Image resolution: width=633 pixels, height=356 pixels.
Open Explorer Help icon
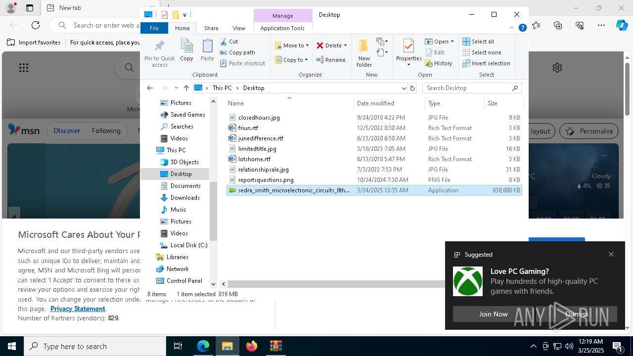522,28
